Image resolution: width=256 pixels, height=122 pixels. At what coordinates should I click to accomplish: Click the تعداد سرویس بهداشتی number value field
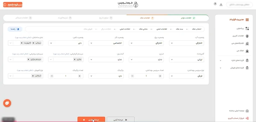coord(146,76)
